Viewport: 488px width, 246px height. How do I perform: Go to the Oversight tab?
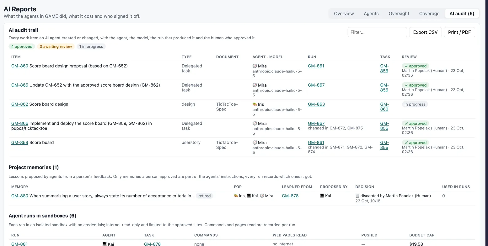coord(399,13)
